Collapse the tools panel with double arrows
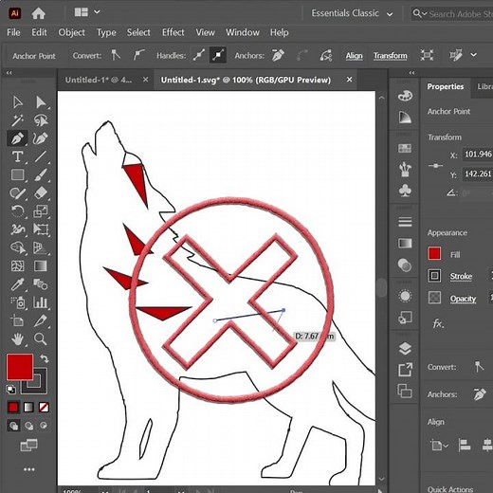Image resolution: width=493 pixels, height=493 pixels. (x=9, y=73)
